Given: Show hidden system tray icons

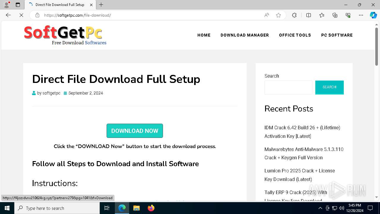Looking at the screenshot, I should (x=320, y=208).
